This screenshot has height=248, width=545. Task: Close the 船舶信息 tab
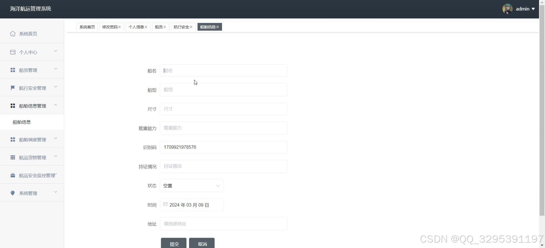pos(217,27)
